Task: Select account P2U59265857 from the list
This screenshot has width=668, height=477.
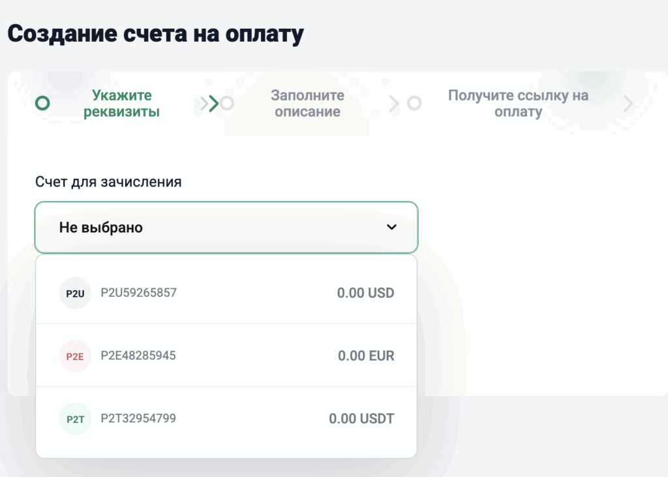Action: pyautogui.click(x=226, y=293)
